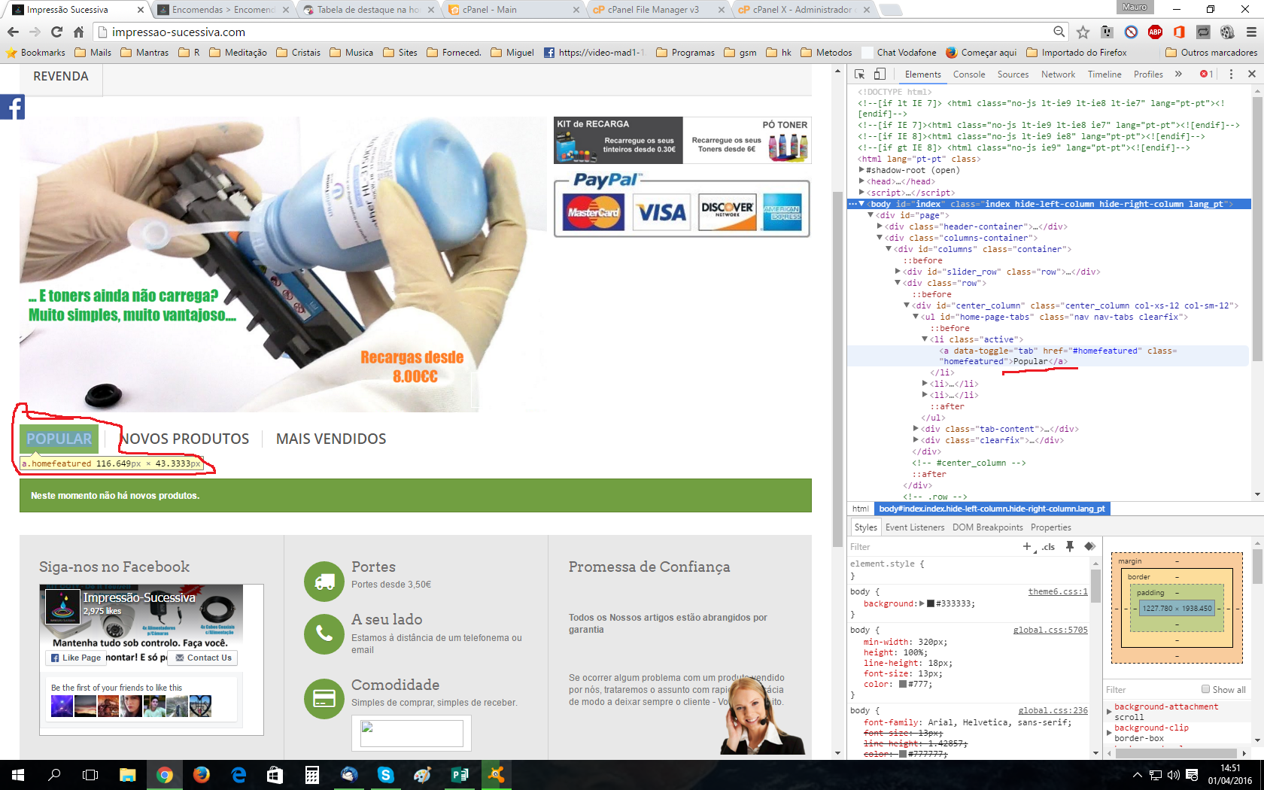Expand the #shadow-root (open) node
1264x790 pixels.
tap(861, 170)
